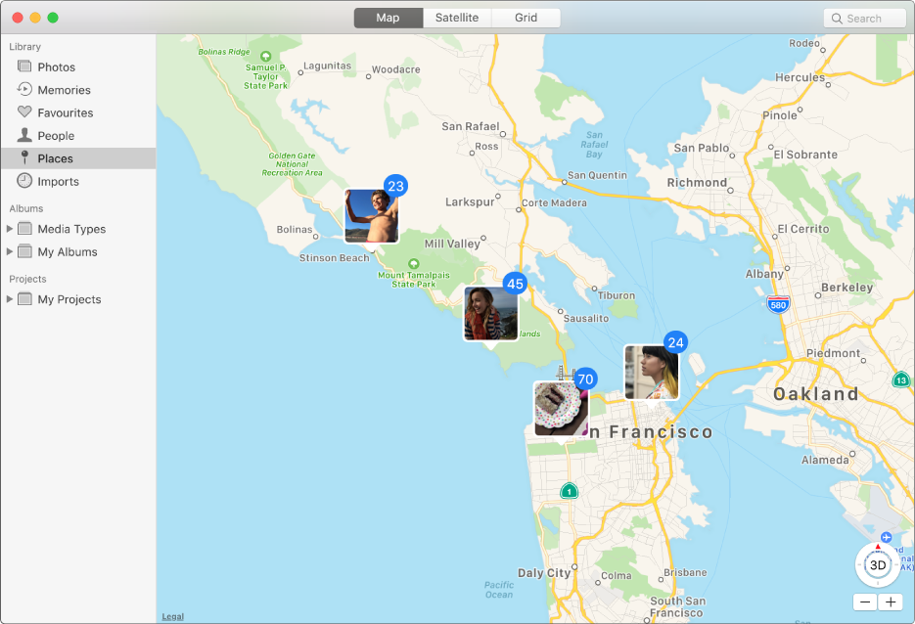
Task: Open Memories from the sidebar
Action: click(25, 89)
